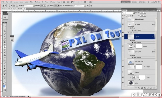Hide the tail section layer

click(123, 24)
